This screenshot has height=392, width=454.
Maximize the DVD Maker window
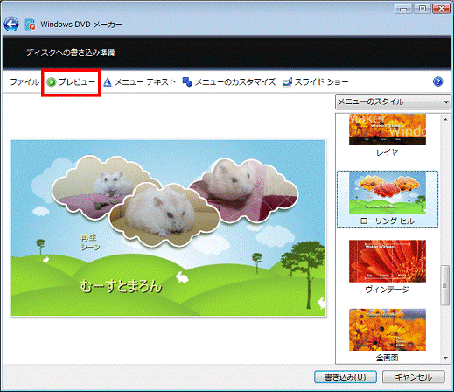[423, 9]
